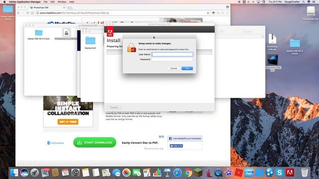
Task: Open the Help menu in menu bar
Action: tap(72, 2)
